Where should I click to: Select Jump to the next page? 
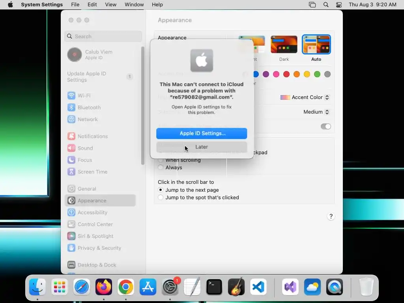(x=161, y=190)
